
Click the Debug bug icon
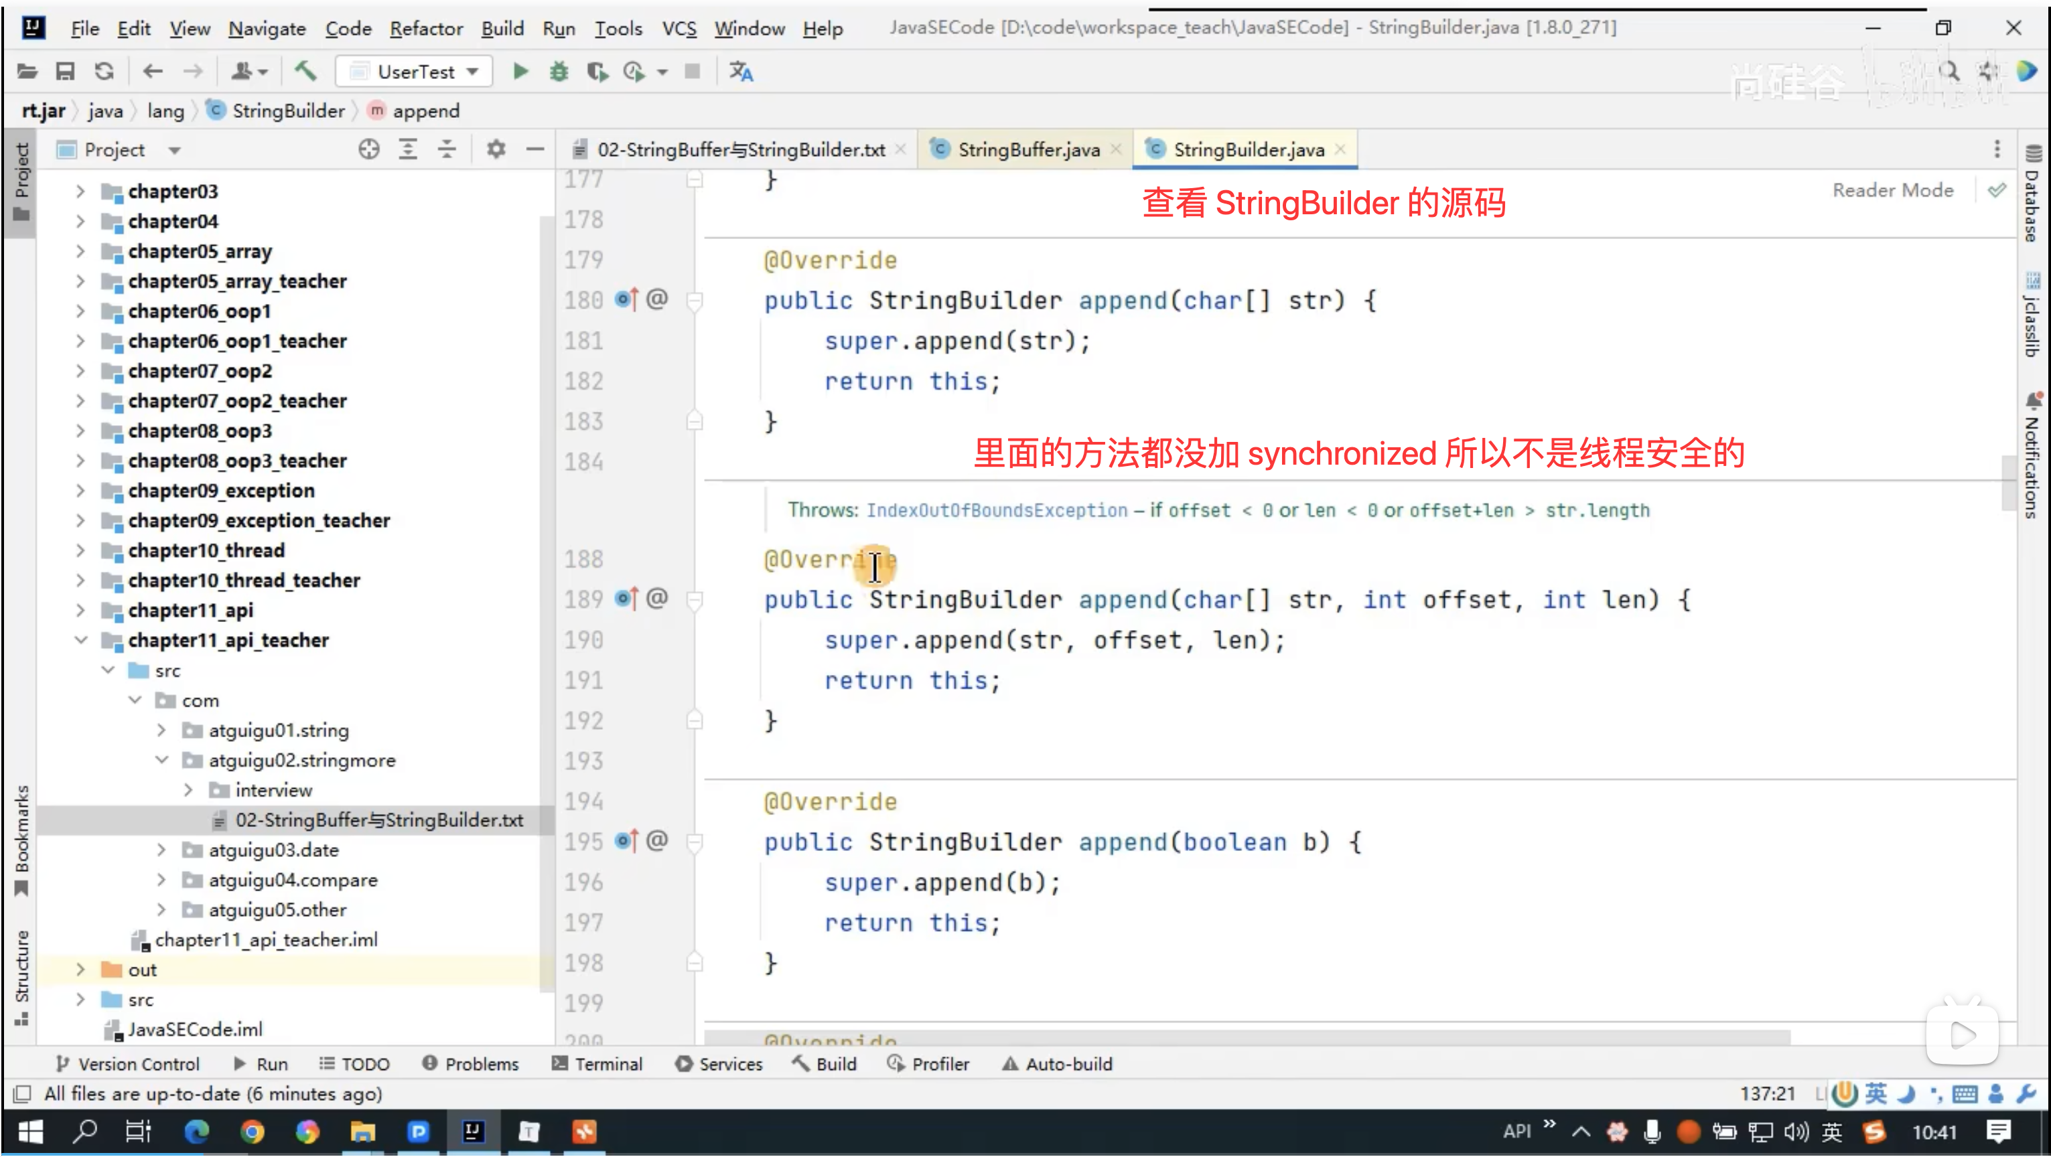[559, 72]
